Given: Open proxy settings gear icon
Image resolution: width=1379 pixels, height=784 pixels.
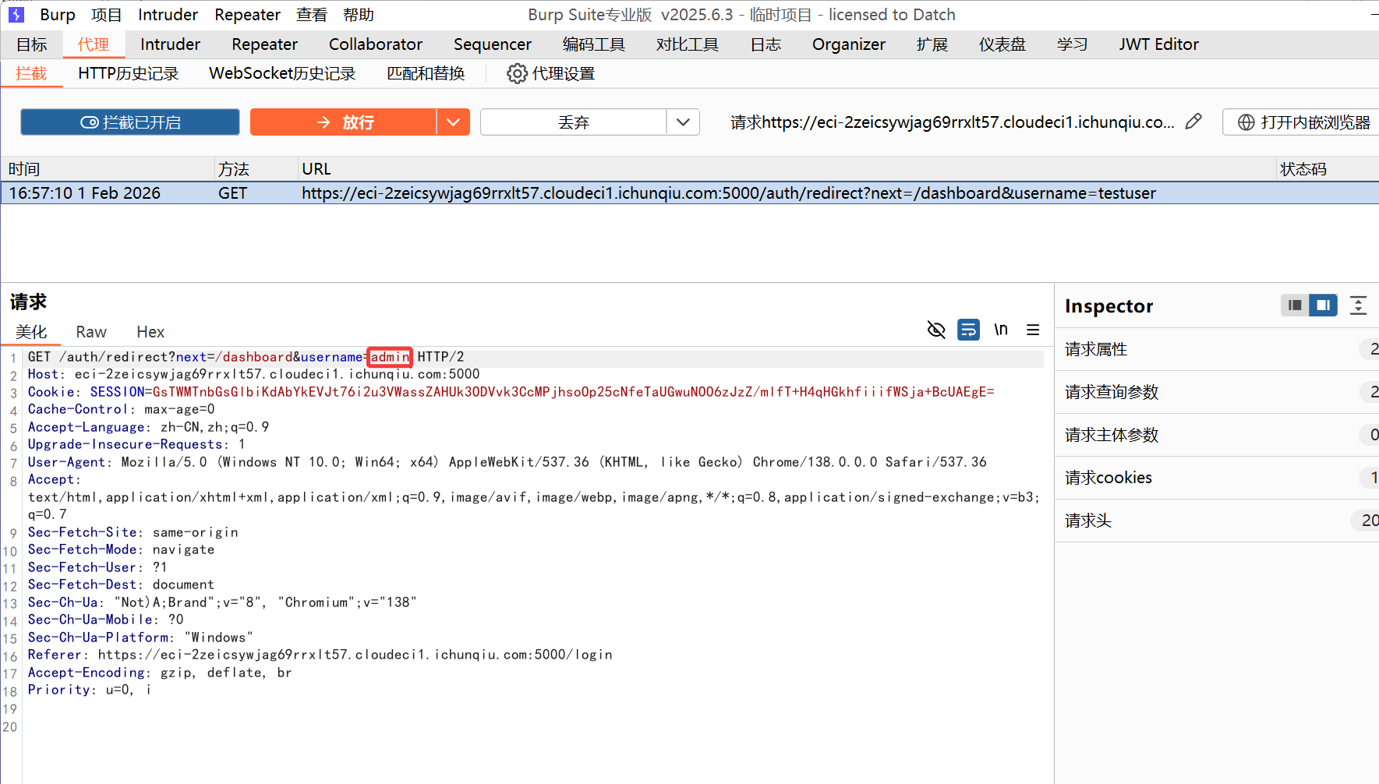Looking at the screenshot, I should 516,74.
